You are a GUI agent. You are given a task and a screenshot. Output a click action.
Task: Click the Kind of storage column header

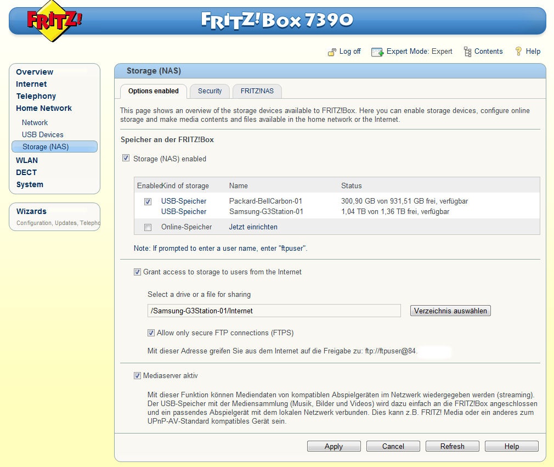tap(185, 185)
